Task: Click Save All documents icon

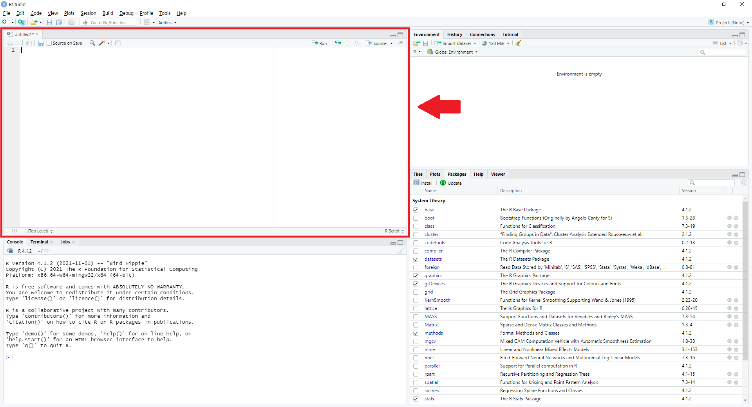Action: [x=59, y=22]
